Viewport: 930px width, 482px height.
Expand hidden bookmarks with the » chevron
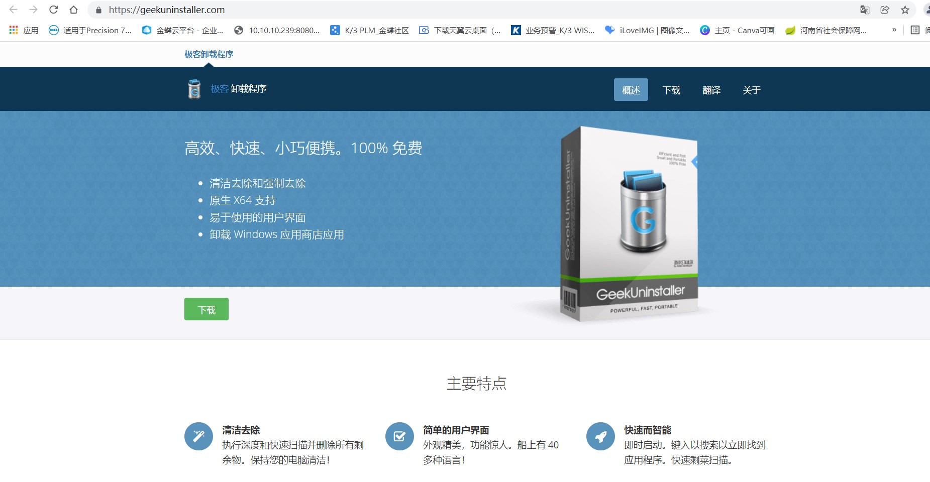coord(894,30)
